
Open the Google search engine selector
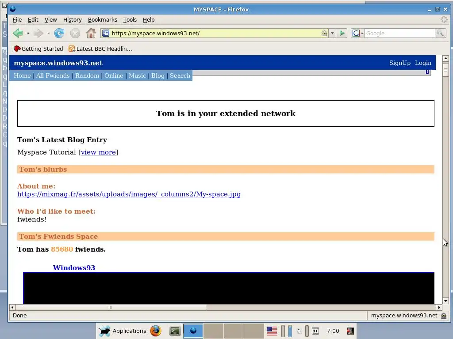pos(358,33)
